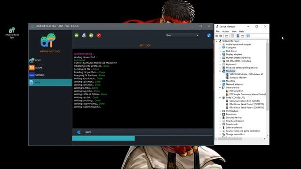This screenshot has width=301, height=169.
Task: Click Forward arrow in Device Manager toolbar
Action: [x=221, y=36]
